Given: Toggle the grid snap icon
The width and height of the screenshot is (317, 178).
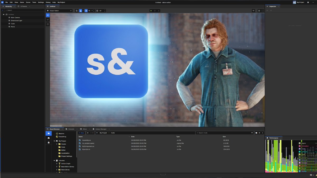Looking at the screenshot, I should tap(97, 11).
